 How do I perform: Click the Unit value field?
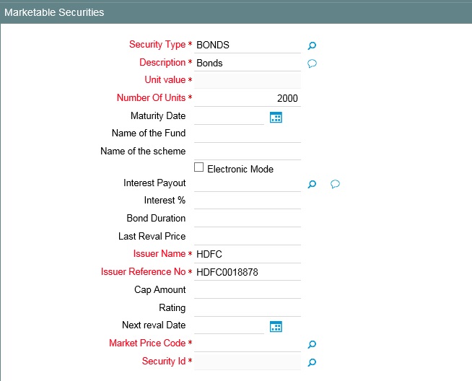coord(247,80)
